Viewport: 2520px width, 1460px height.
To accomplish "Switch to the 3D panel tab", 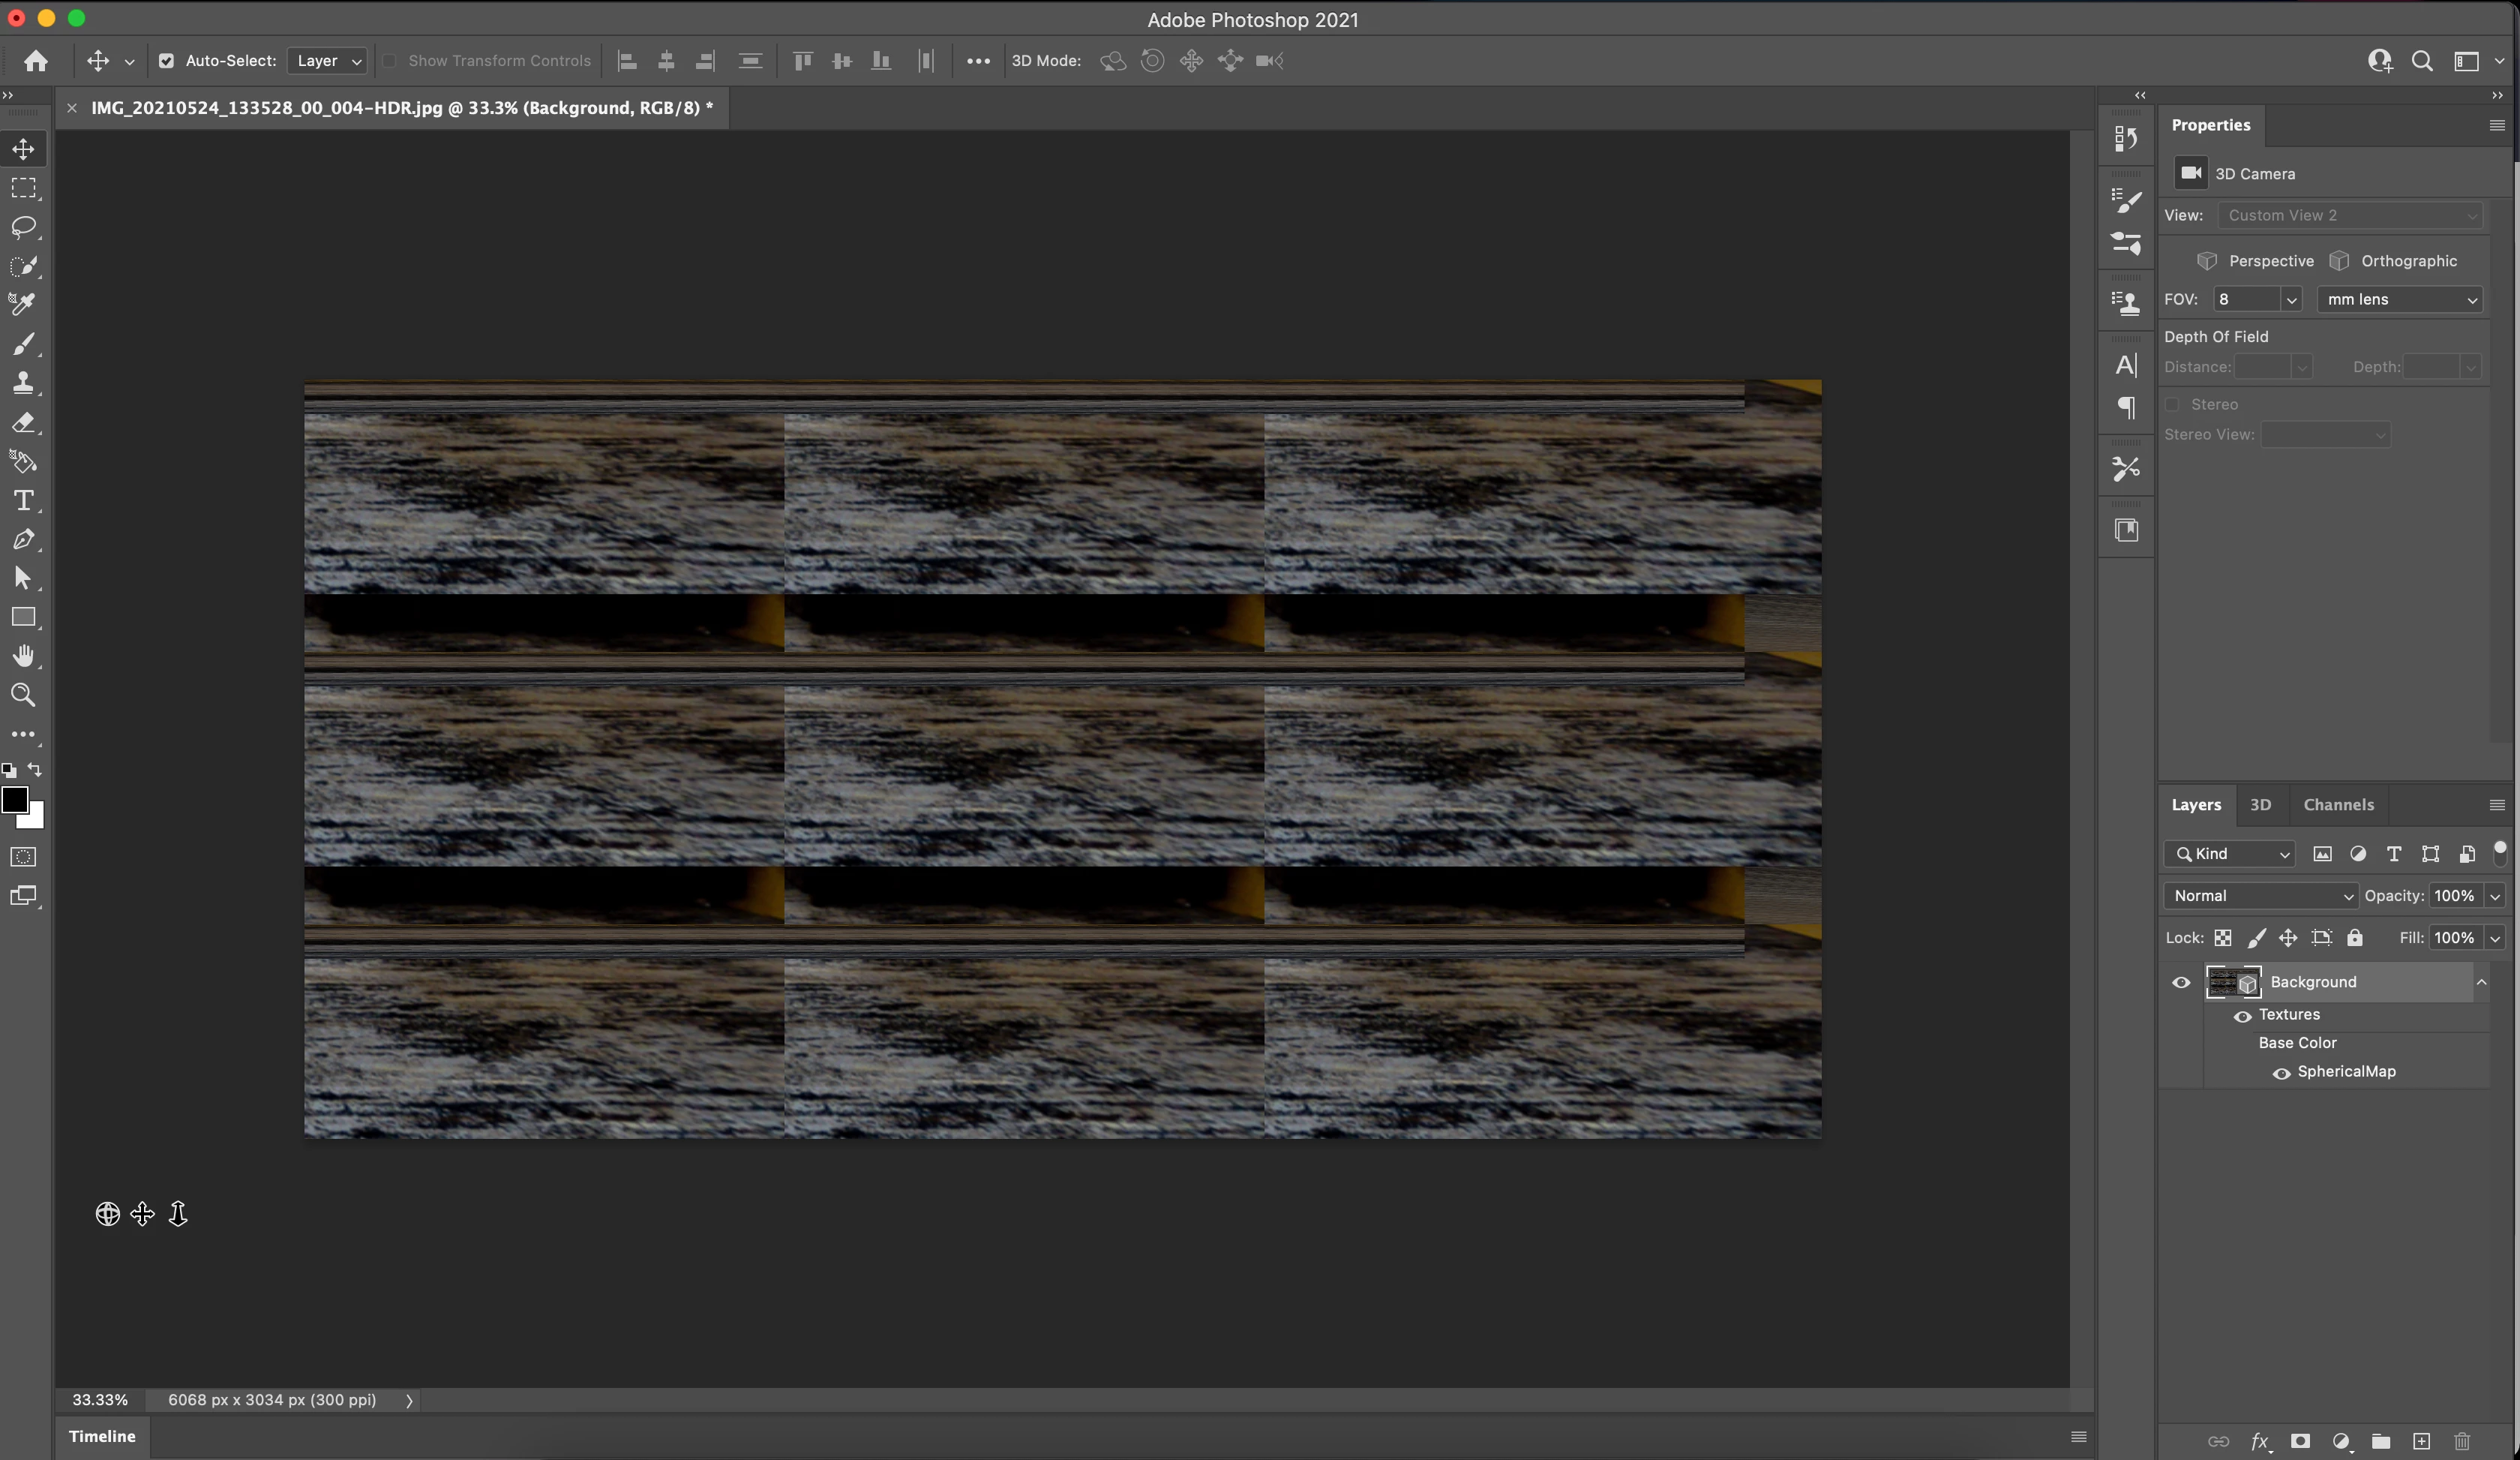I will tap(2260, 805).
